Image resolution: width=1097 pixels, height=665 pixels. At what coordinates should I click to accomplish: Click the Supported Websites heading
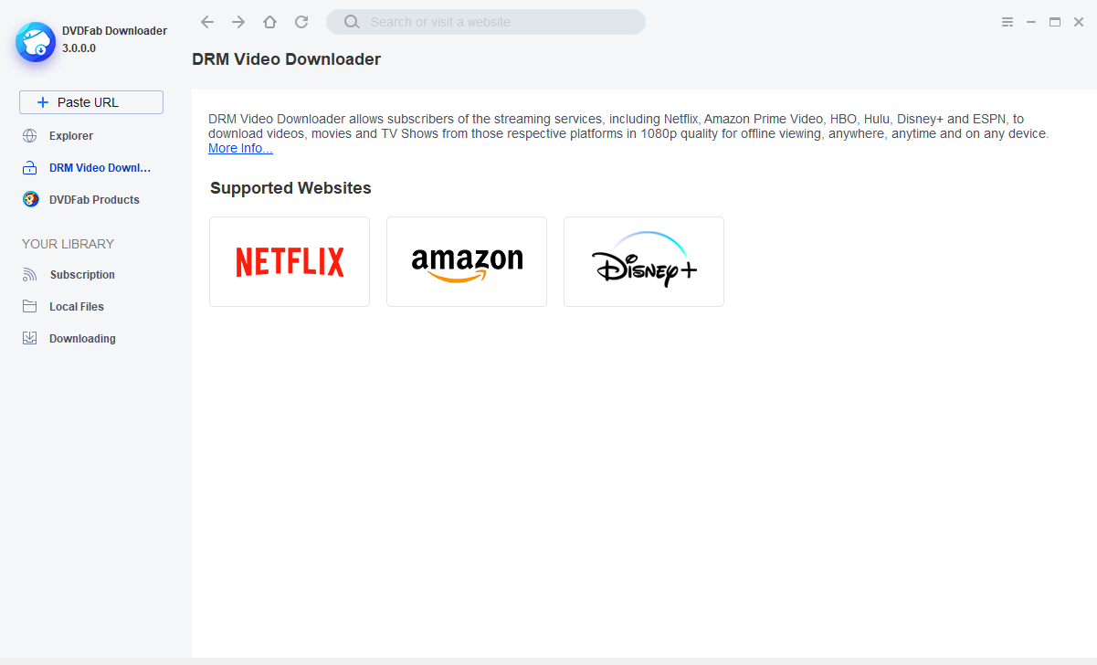click(x=290, y=188)
